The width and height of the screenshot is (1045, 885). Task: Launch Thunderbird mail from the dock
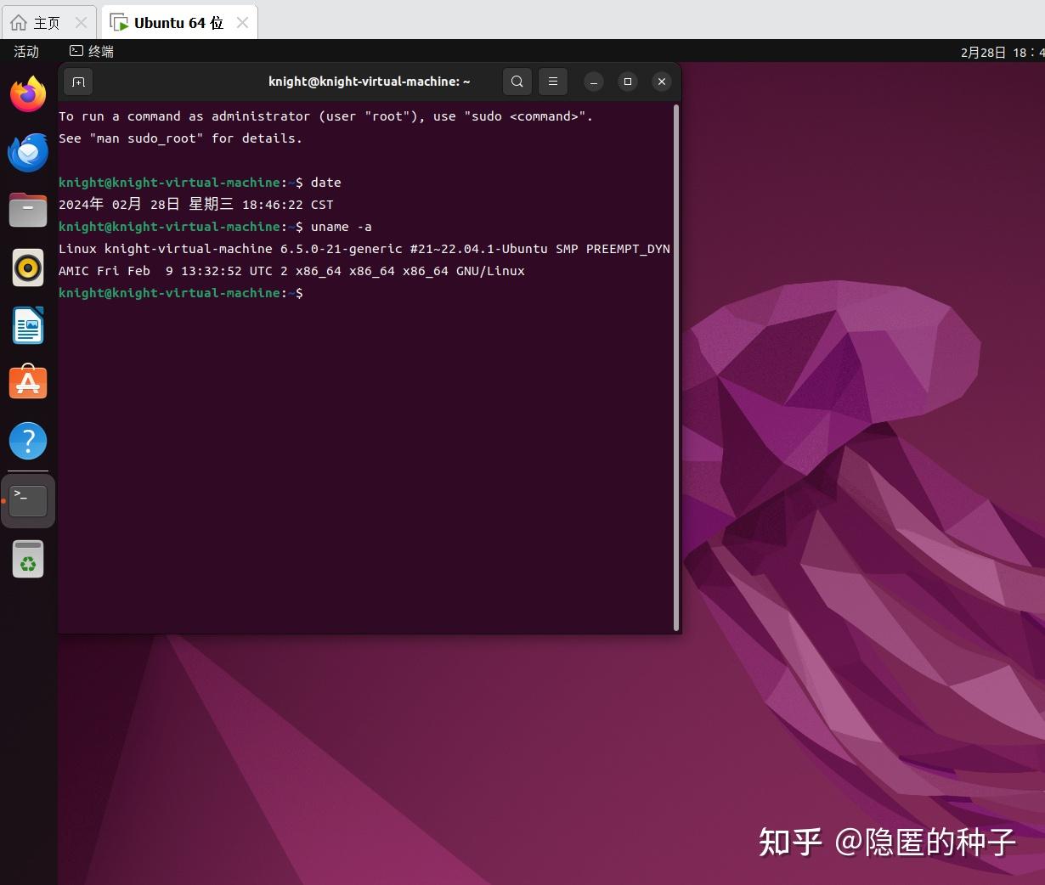(28, 153)
